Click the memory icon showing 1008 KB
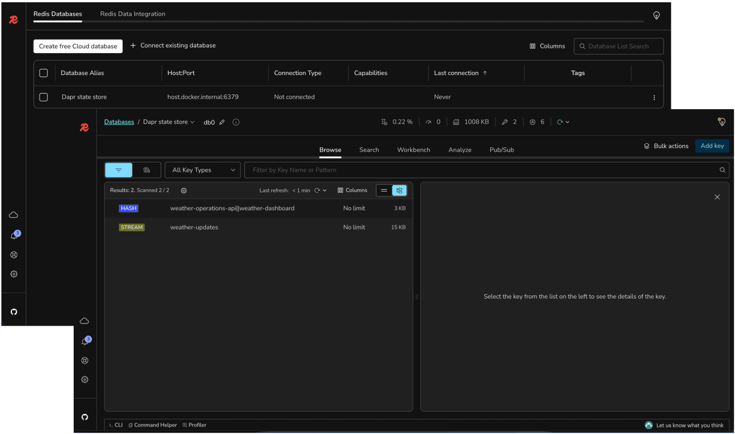735x434 pixels. tap(456, 122)
